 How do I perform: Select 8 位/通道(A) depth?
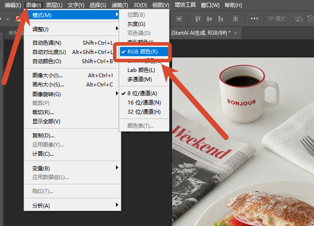pyautogui.click(x=144, y=93)
